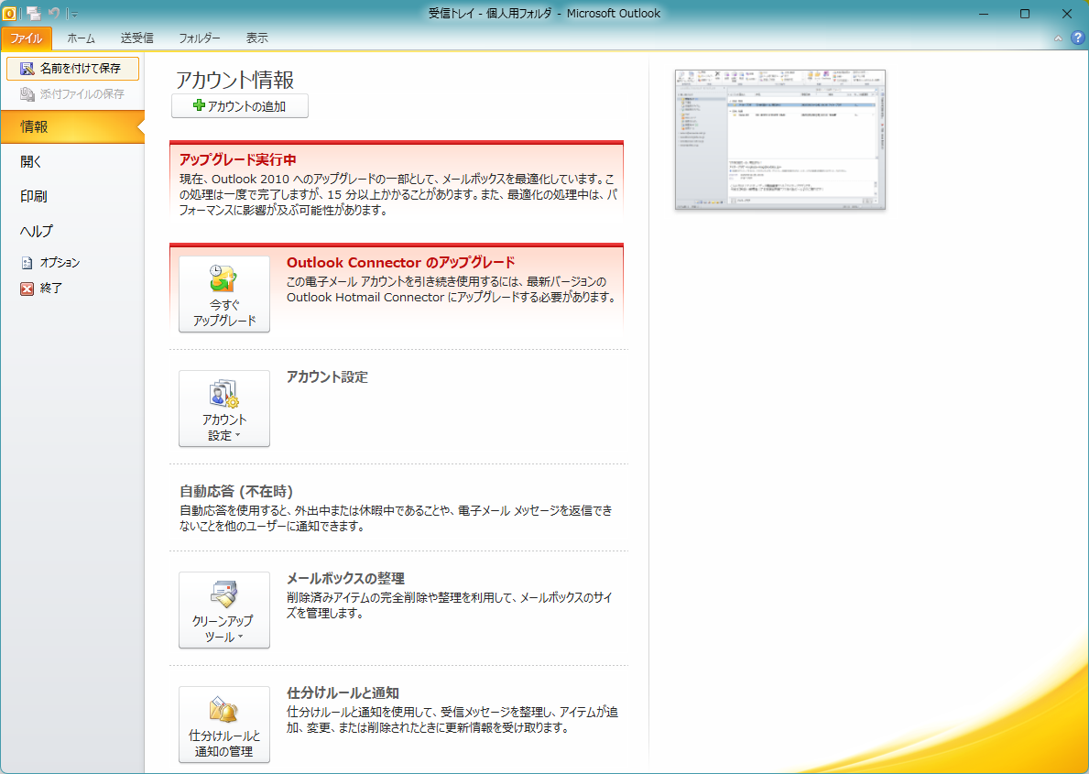Open オプション settings

click(72, 263)
